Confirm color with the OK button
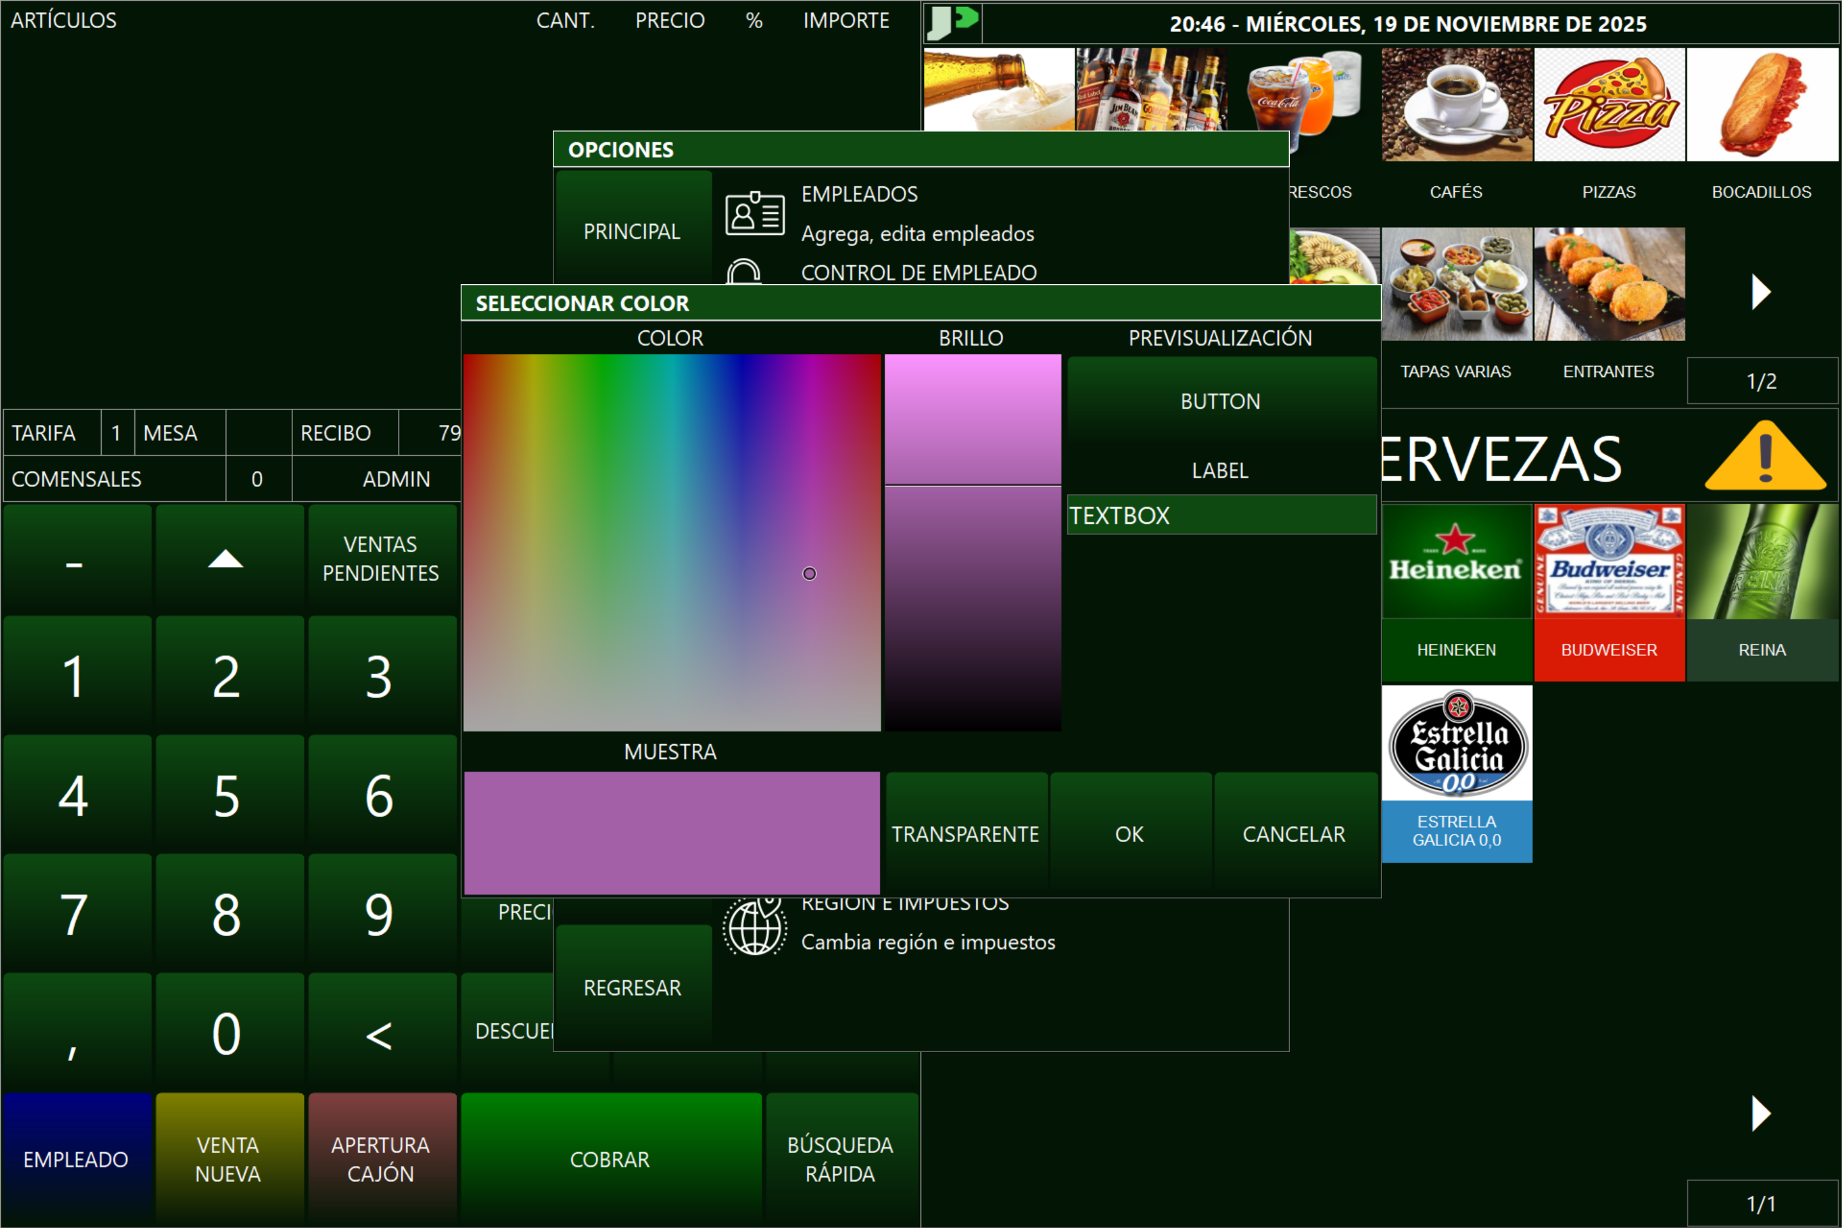Screen dimensions: 1842x1228 [x=1129, y=833]
